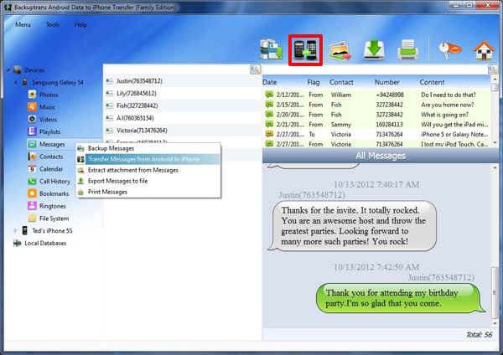Select contact Lily(726845612) in list
Screen dimensions: 503x355
(x=182, y=93)
